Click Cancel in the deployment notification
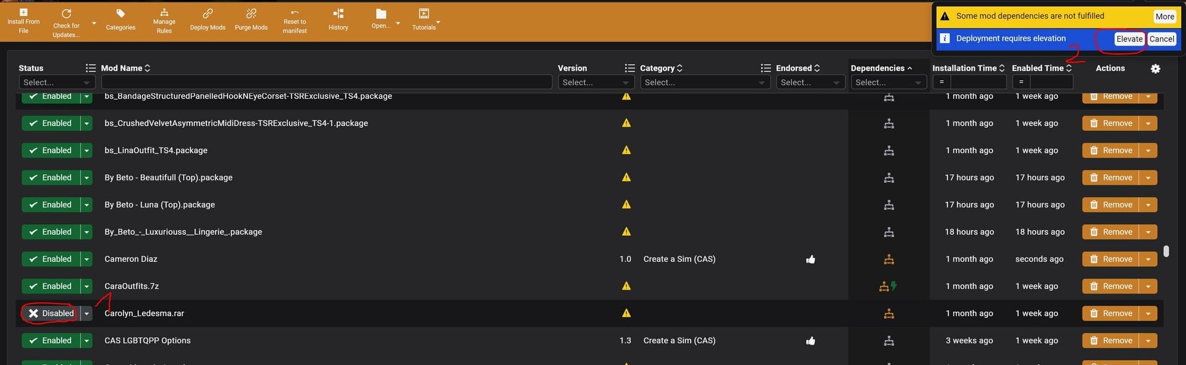1186x365 pixels. pyautogui.click(x=1161, y=39)
